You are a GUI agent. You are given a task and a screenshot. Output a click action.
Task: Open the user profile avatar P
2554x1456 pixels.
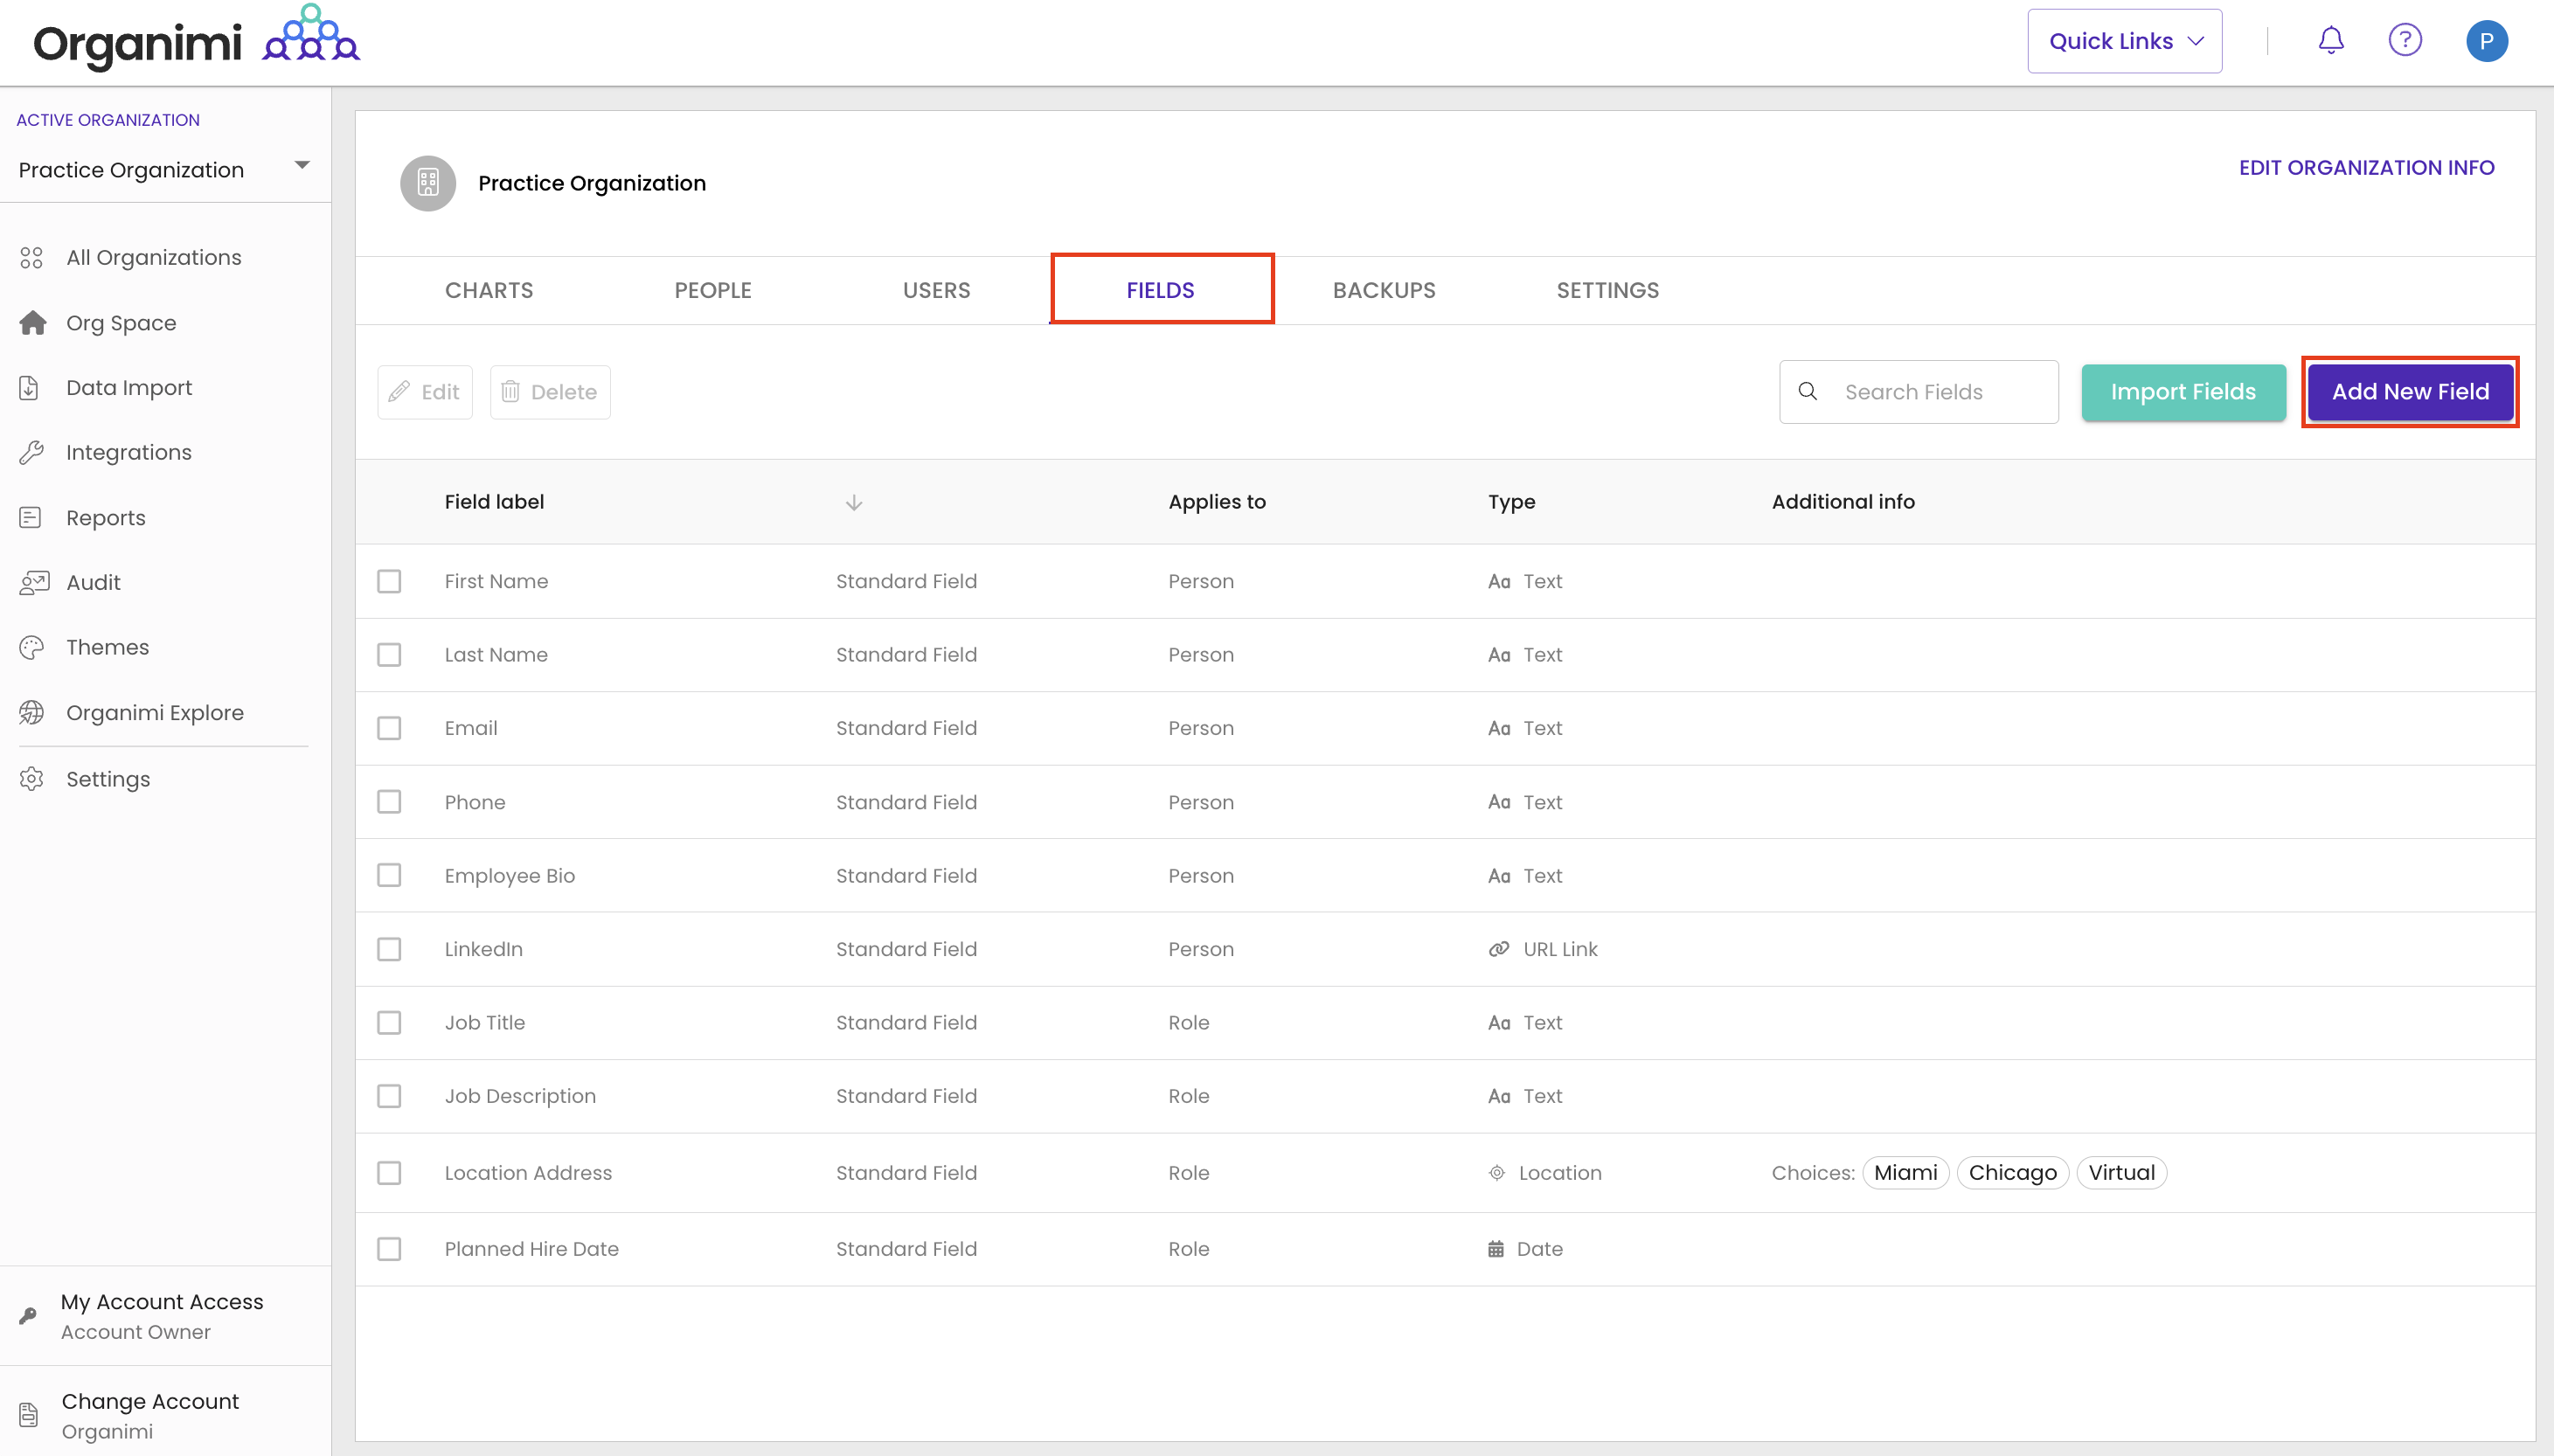2485,41
